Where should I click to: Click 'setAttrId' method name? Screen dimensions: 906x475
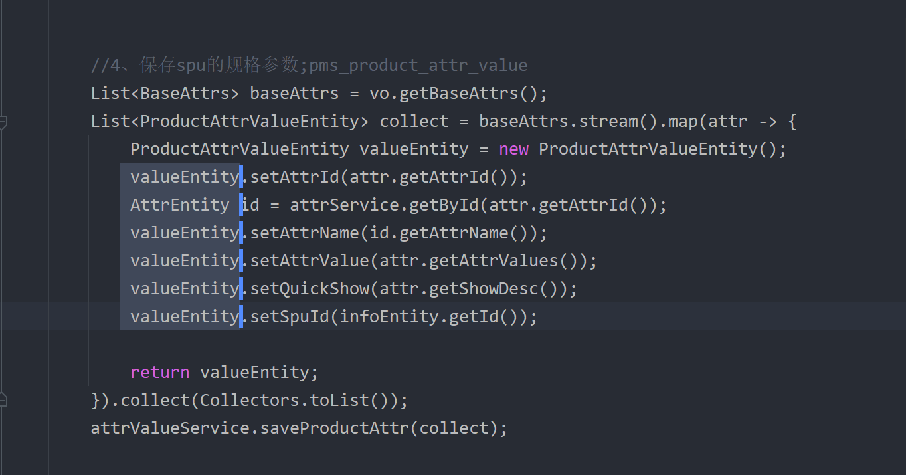pos(295,177)
